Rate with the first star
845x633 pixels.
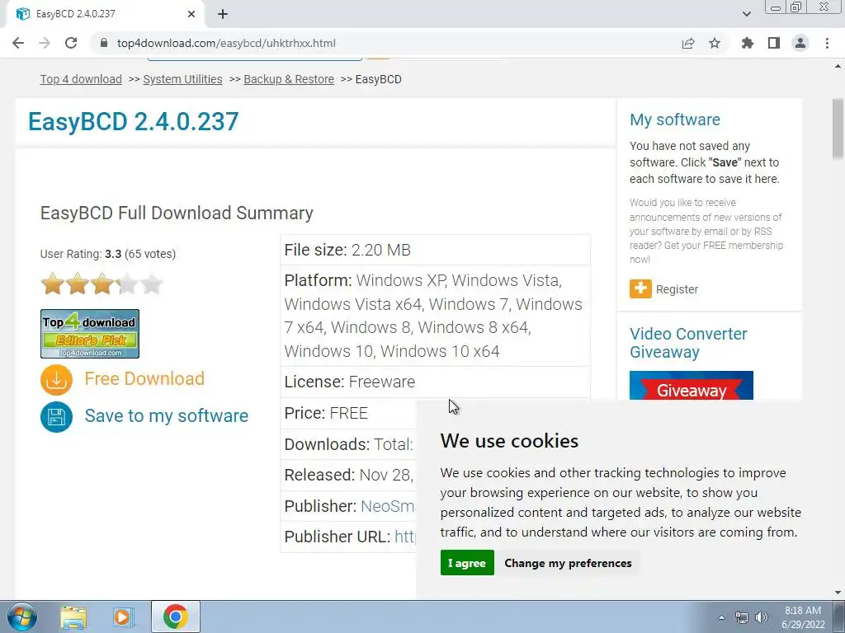[x=52, y=284]
